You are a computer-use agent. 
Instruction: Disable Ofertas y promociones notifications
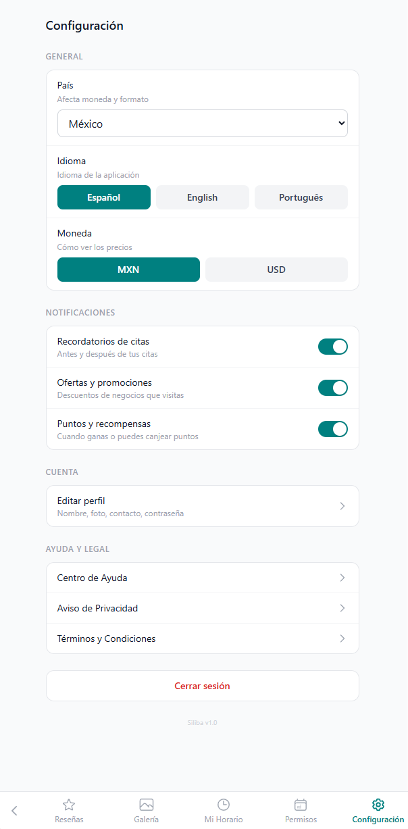332,388
